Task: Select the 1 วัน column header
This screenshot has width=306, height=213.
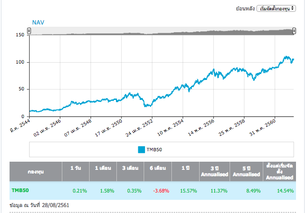Action: (x=75, y=168)
